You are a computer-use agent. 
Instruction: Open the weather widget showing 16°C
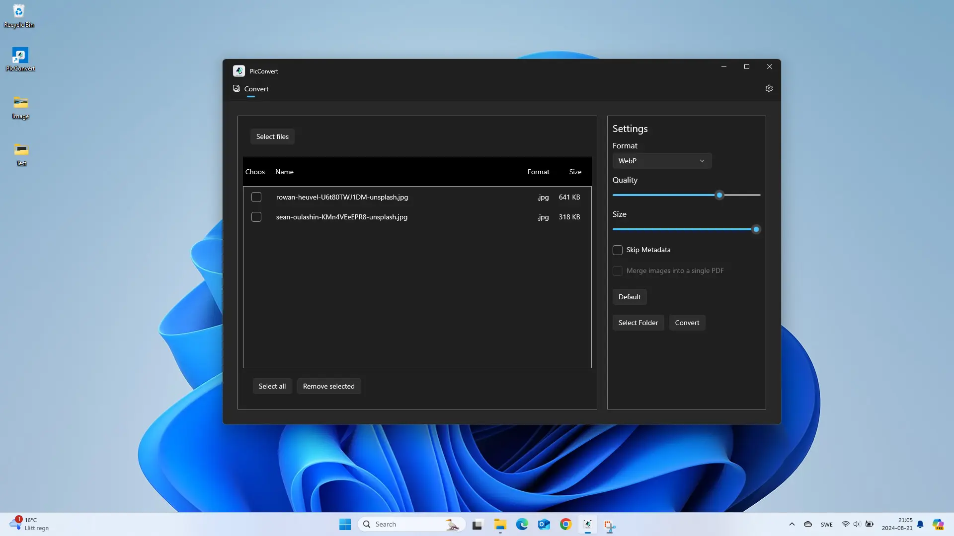pyautogui.click(x=30, y=524)
